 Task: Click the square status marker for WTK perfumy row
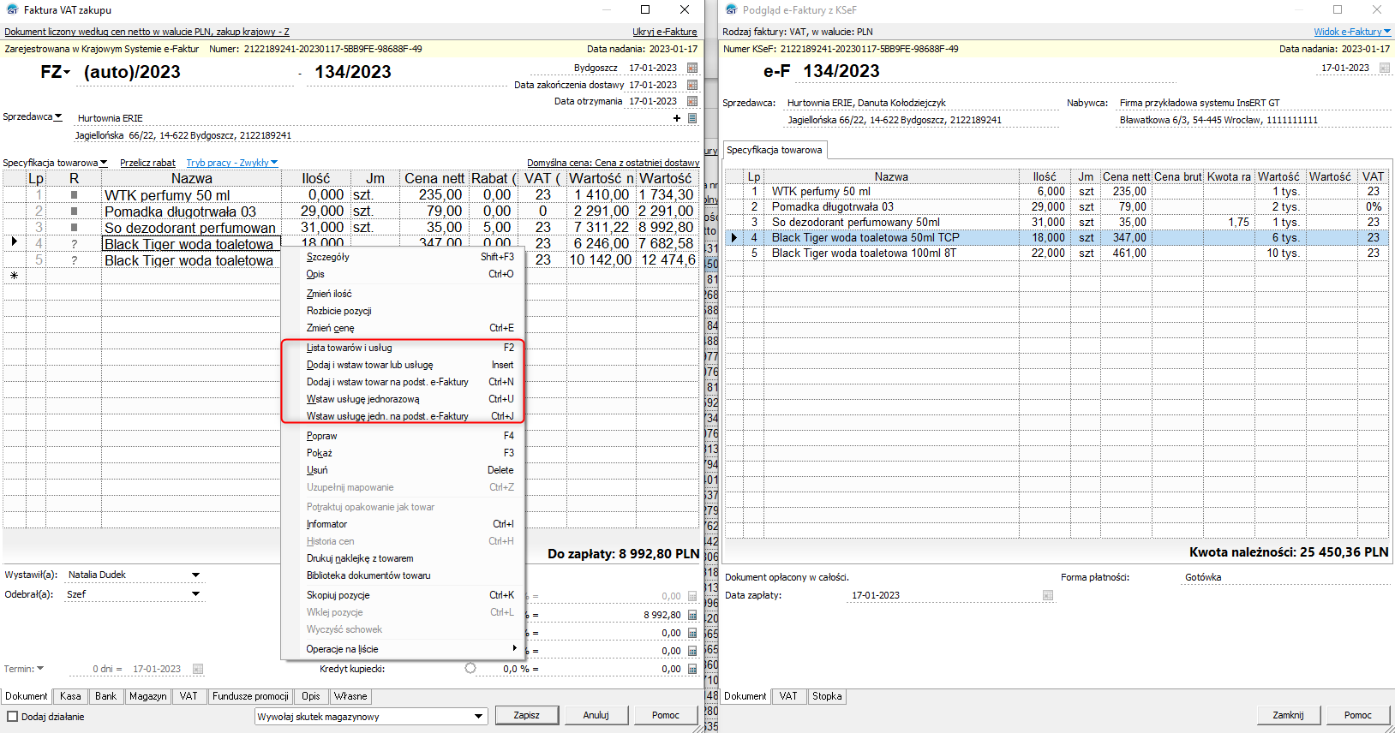tap(75, 195)
